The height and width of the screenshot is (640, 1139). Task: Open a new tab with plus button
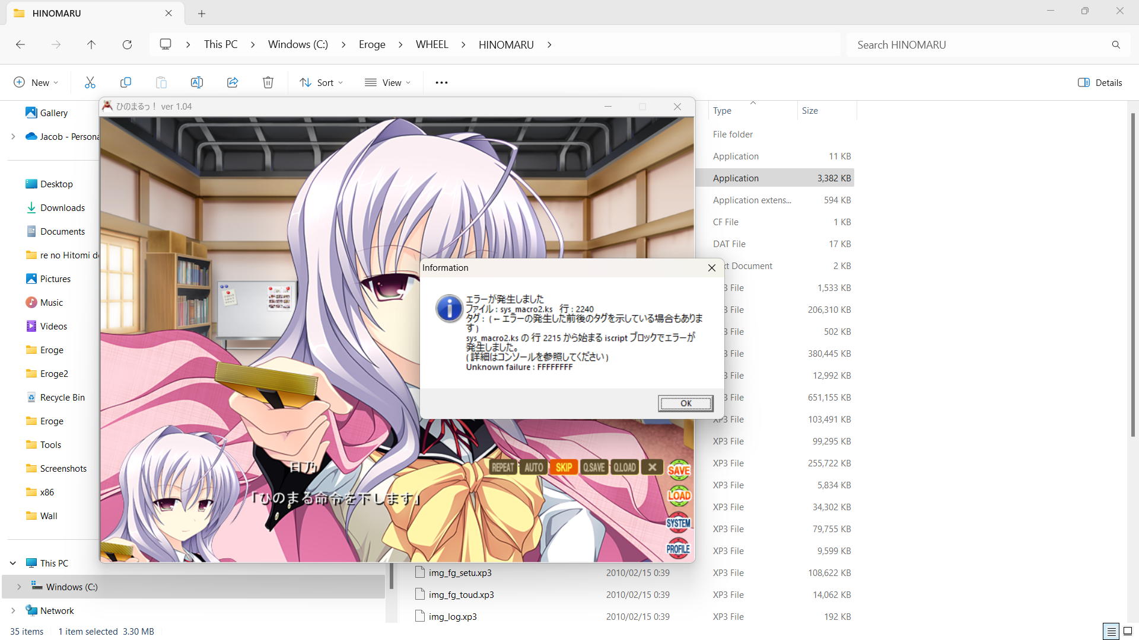pyautogui.click(x=202, y=13)
